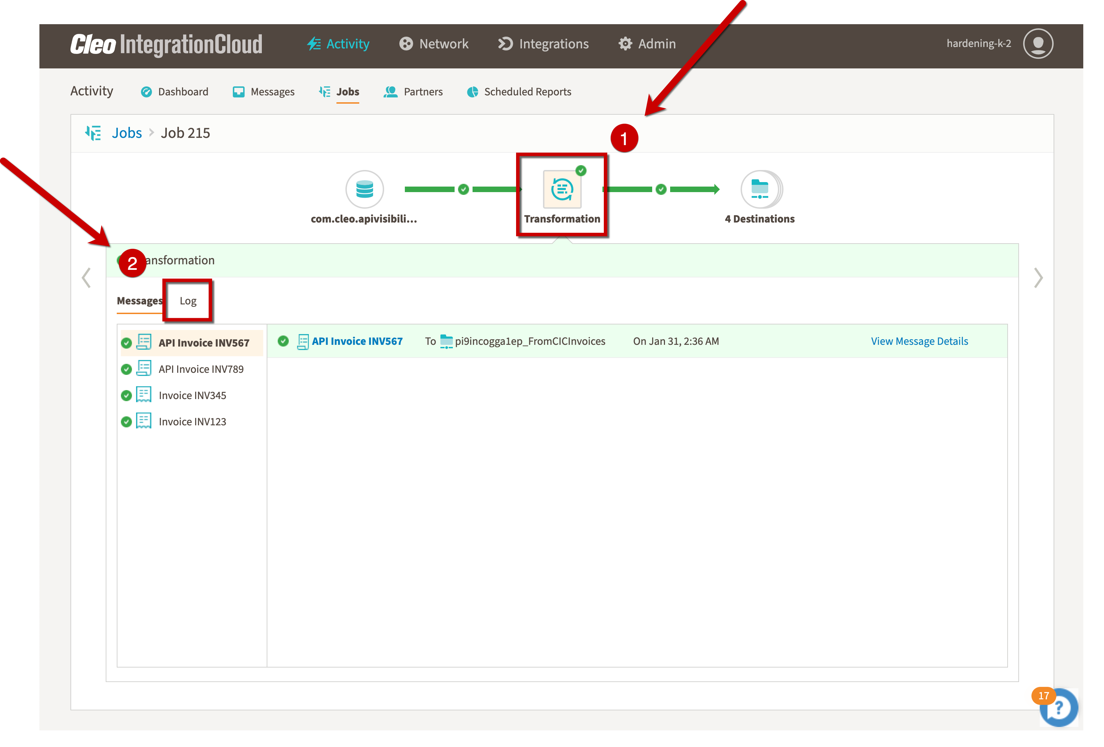1104x747 pixels.
Task: Click status check beside API Invoice INV789
Action: (126, 370)
